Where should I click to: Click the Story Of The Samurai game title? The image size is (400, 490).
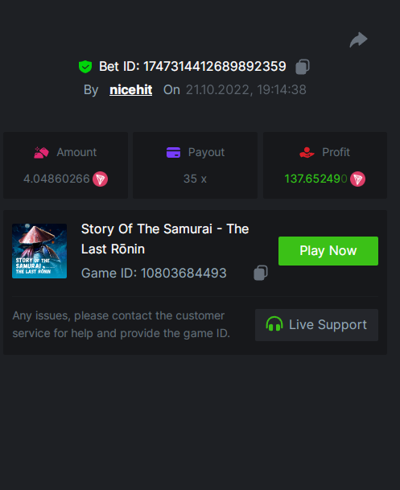(165, 239)
